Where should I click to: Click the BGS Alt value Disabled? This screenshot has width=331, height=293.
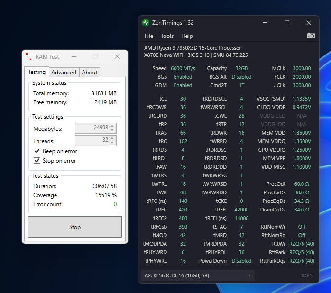click(x=241, y=77)
